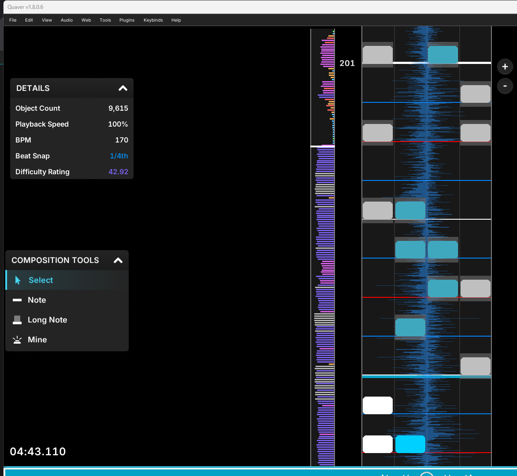Select the bright cyan highlighted note
The image size is (517, 476).
(410, 444)
